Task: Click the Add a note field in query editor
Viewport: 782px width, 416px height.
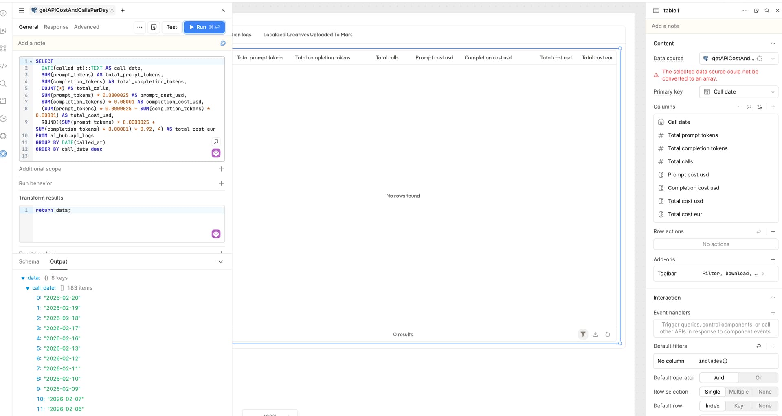Action: point(114,43)
